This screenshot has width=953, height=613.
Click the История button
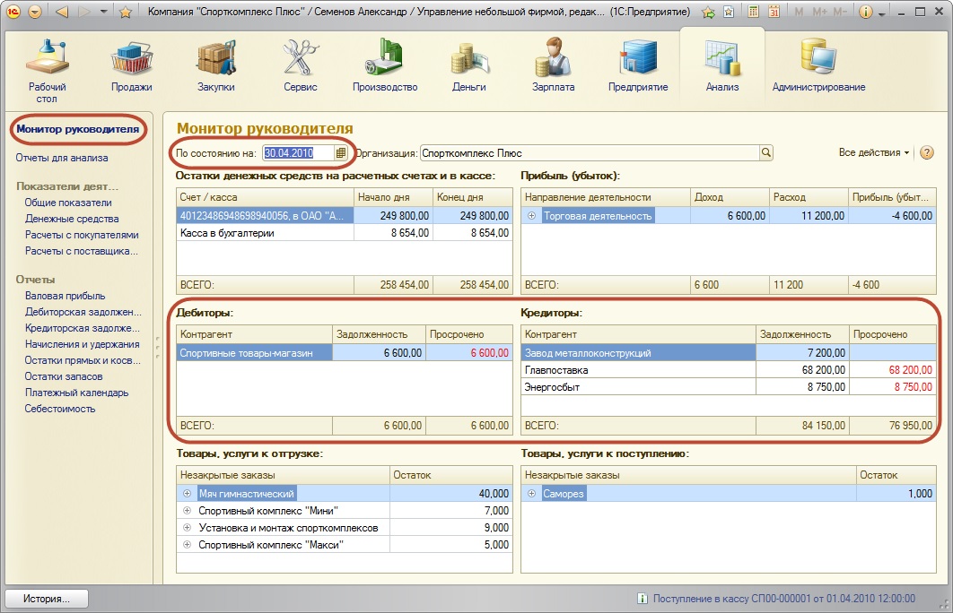tap(48, 598)
